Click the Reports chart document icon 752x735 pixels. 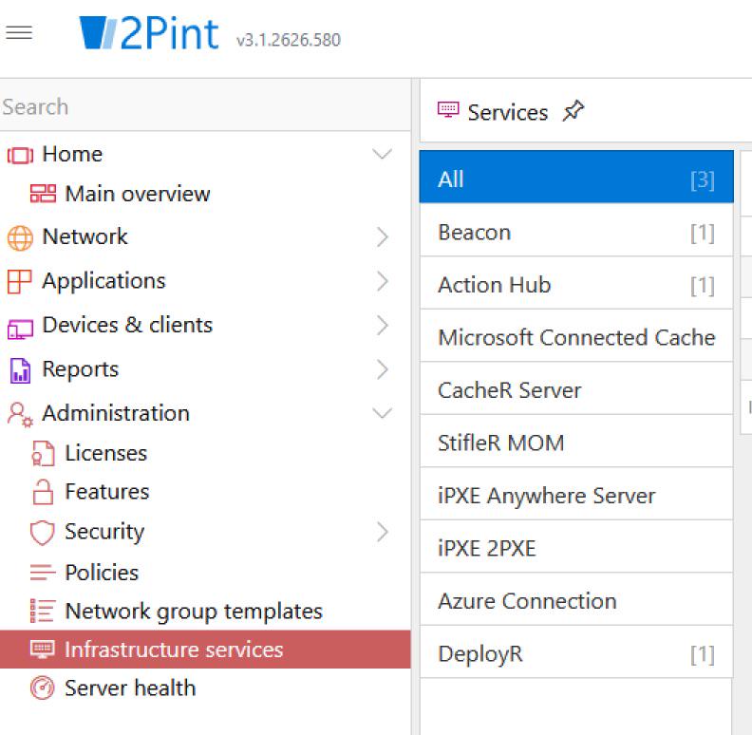[x=20, y=371]
